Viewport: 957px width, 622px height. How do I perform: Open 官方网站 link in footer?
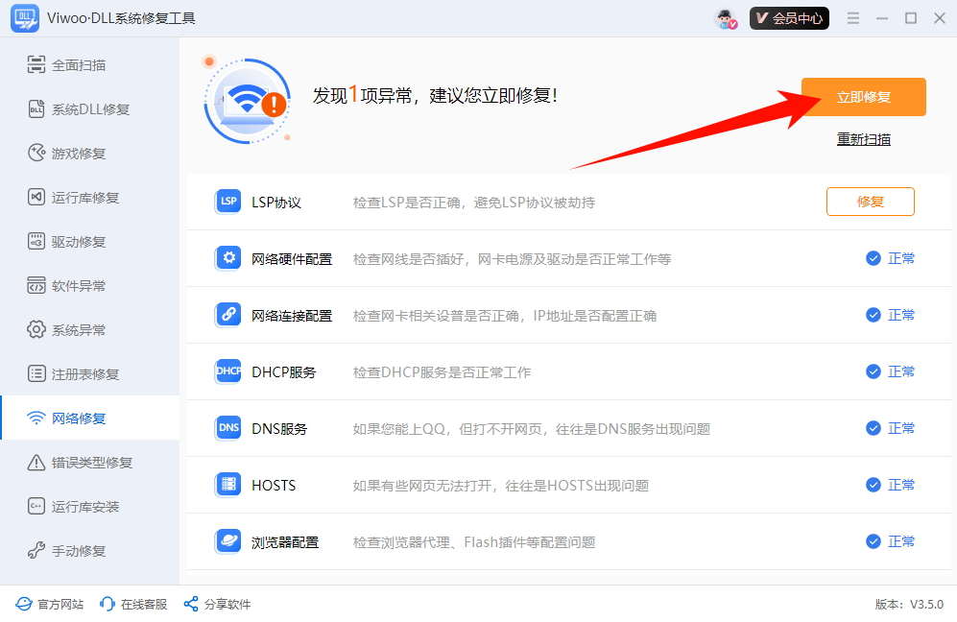[x=50, y=604]
